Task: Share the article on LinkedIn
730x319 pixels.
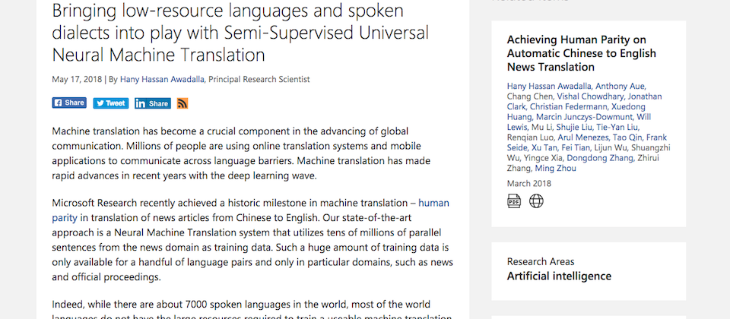Action: coord(153,103)
